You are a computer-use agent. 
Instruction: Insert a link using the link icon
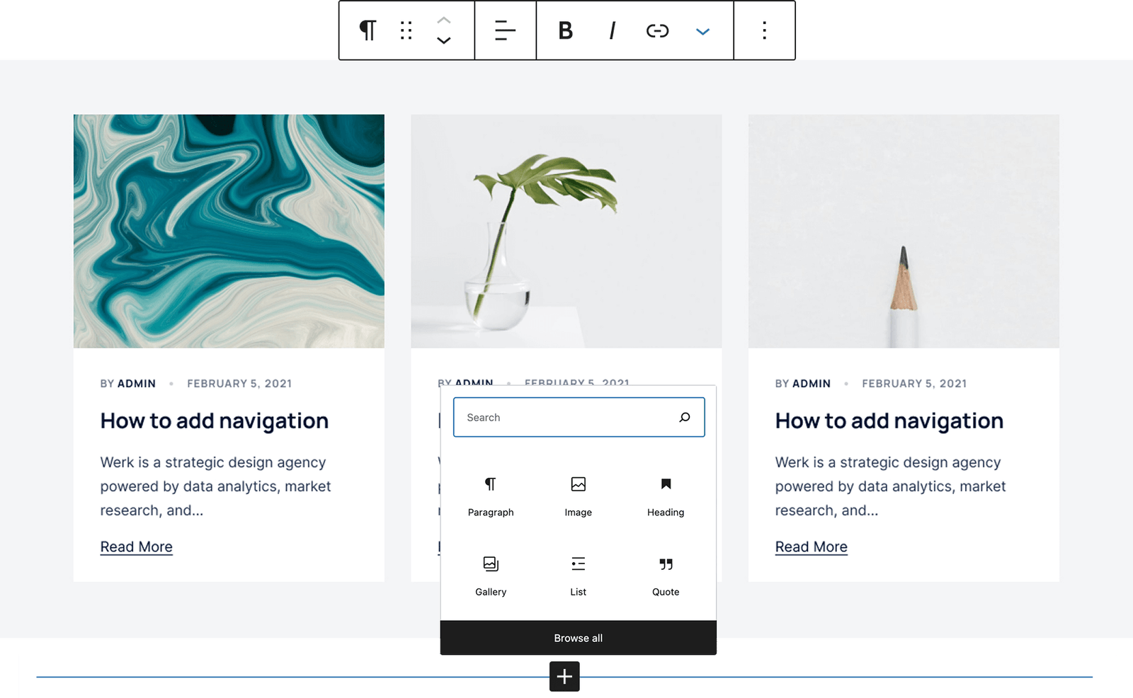coord(657,31)
